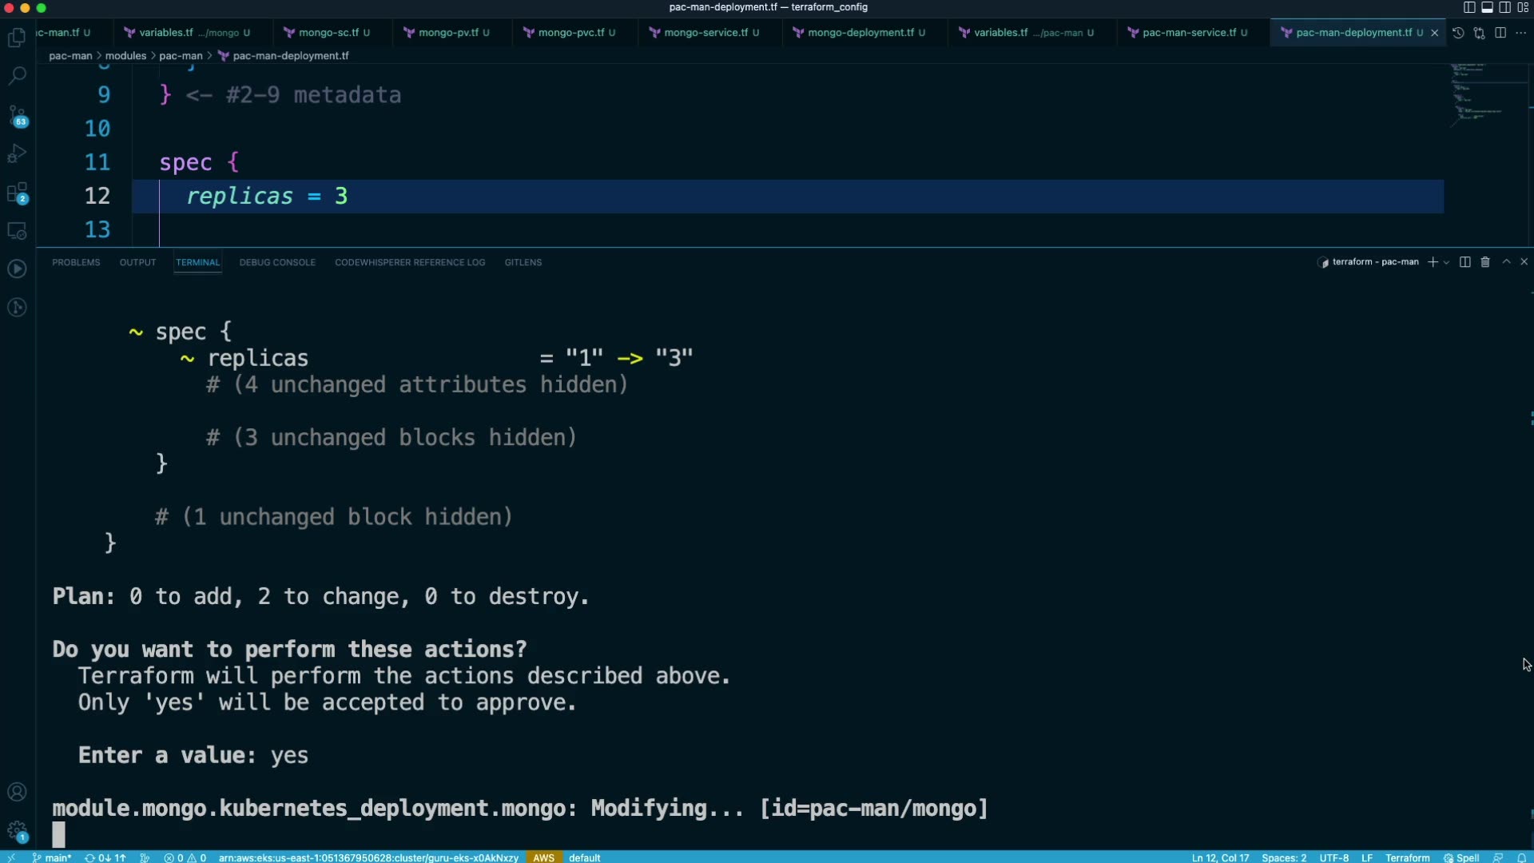Open the editor More Actions ellipsis menu

coord(1520,33)
